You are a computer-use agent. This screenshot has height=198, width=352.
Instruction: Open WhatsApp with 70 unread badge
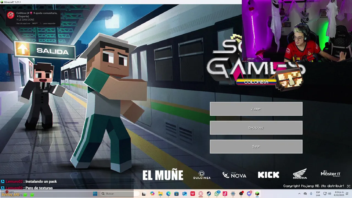(x=217, y=194)
